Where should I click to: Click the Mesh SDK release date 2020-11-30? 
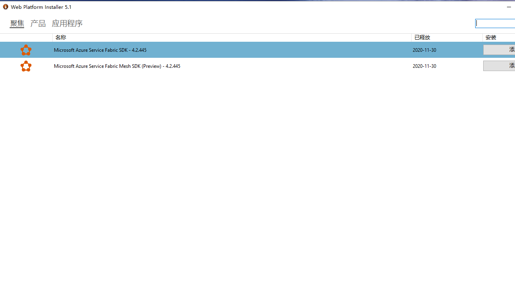[x=424, y=66]
